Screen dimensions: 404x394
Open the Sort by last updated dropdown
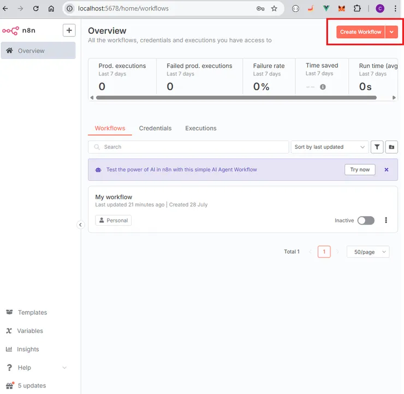[x=330, y=147]
